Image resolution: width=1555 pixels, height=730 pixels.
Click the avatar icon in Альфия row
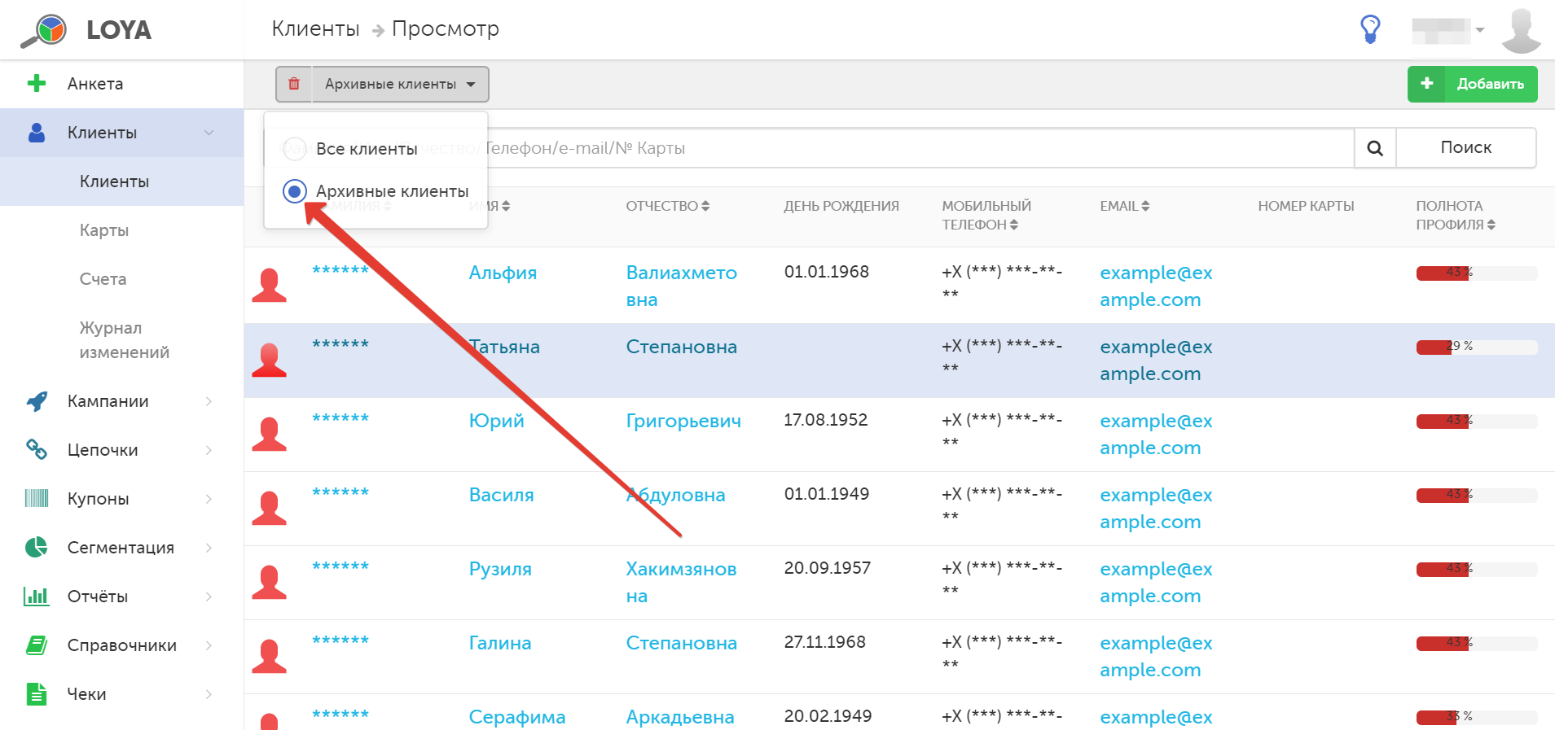269,286
